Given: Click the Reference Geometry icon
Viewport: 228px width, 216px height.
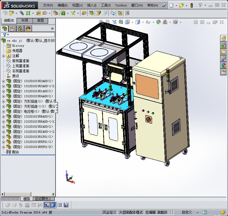Looking at the screenshot, I should (x=73, y=13).
